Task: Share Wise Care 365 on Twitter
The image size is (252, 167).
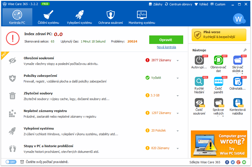Action: click(233, 162)
